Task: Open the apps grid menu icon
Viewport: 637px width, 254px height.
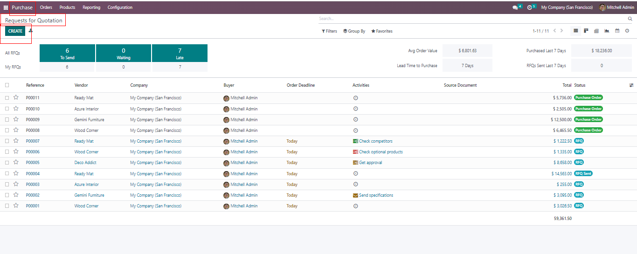Action: point(6,7)
